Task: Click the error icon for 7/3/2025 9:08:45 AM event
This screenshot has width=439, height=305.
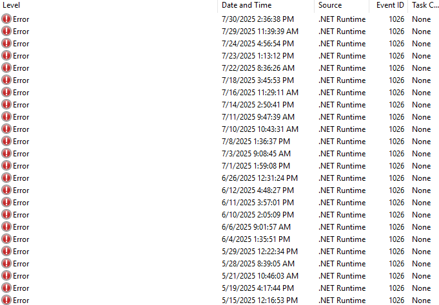Action: coord(6,154)
